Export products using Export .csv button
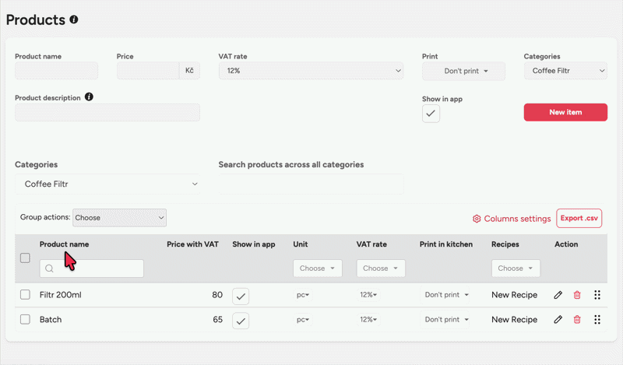This screenshot has height=365, width=623. click(x=579, y=219)
